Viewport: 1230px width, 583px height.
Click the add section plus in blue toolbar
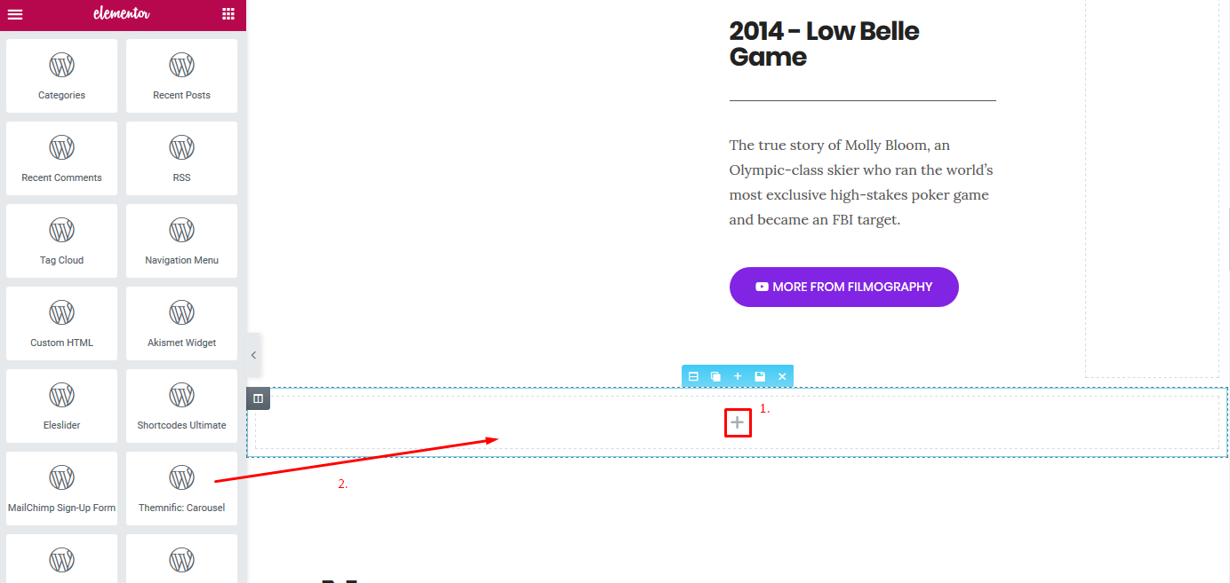pos(738,376)
